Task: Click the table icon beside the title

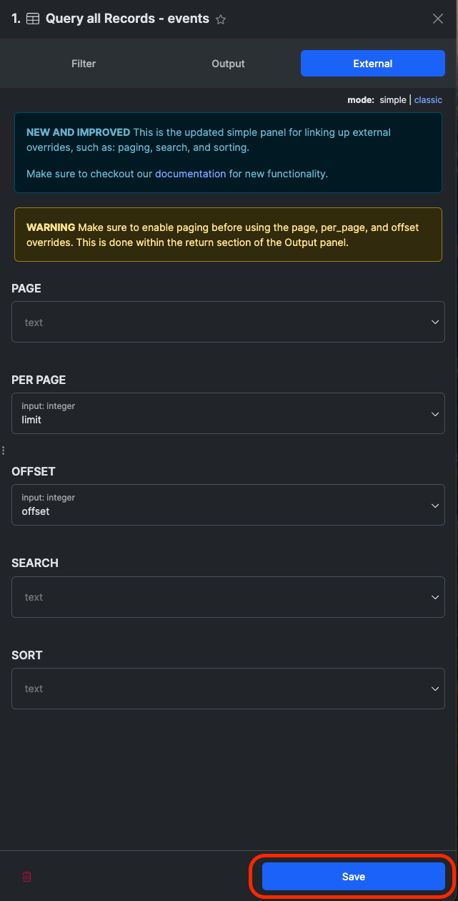Action: pos(33,19)
